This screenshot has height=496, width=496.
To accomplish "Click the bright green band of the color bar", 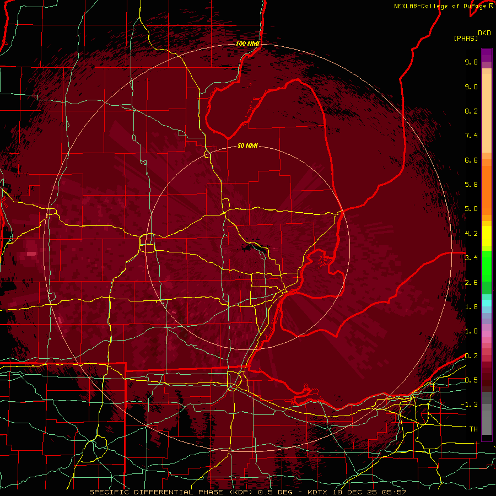I will pyautogui.click(x=487, y=266).
